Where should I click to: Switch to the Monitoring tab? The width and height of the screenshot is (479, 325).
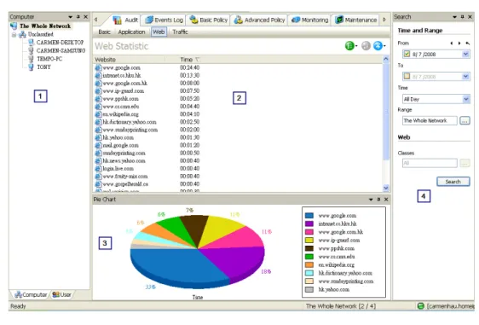pos(309,20)
